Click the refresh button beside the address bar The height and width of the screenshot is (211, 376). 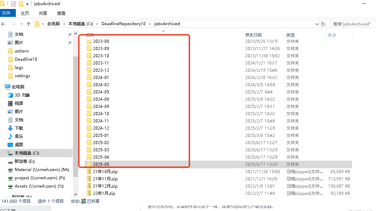(323, 24)
